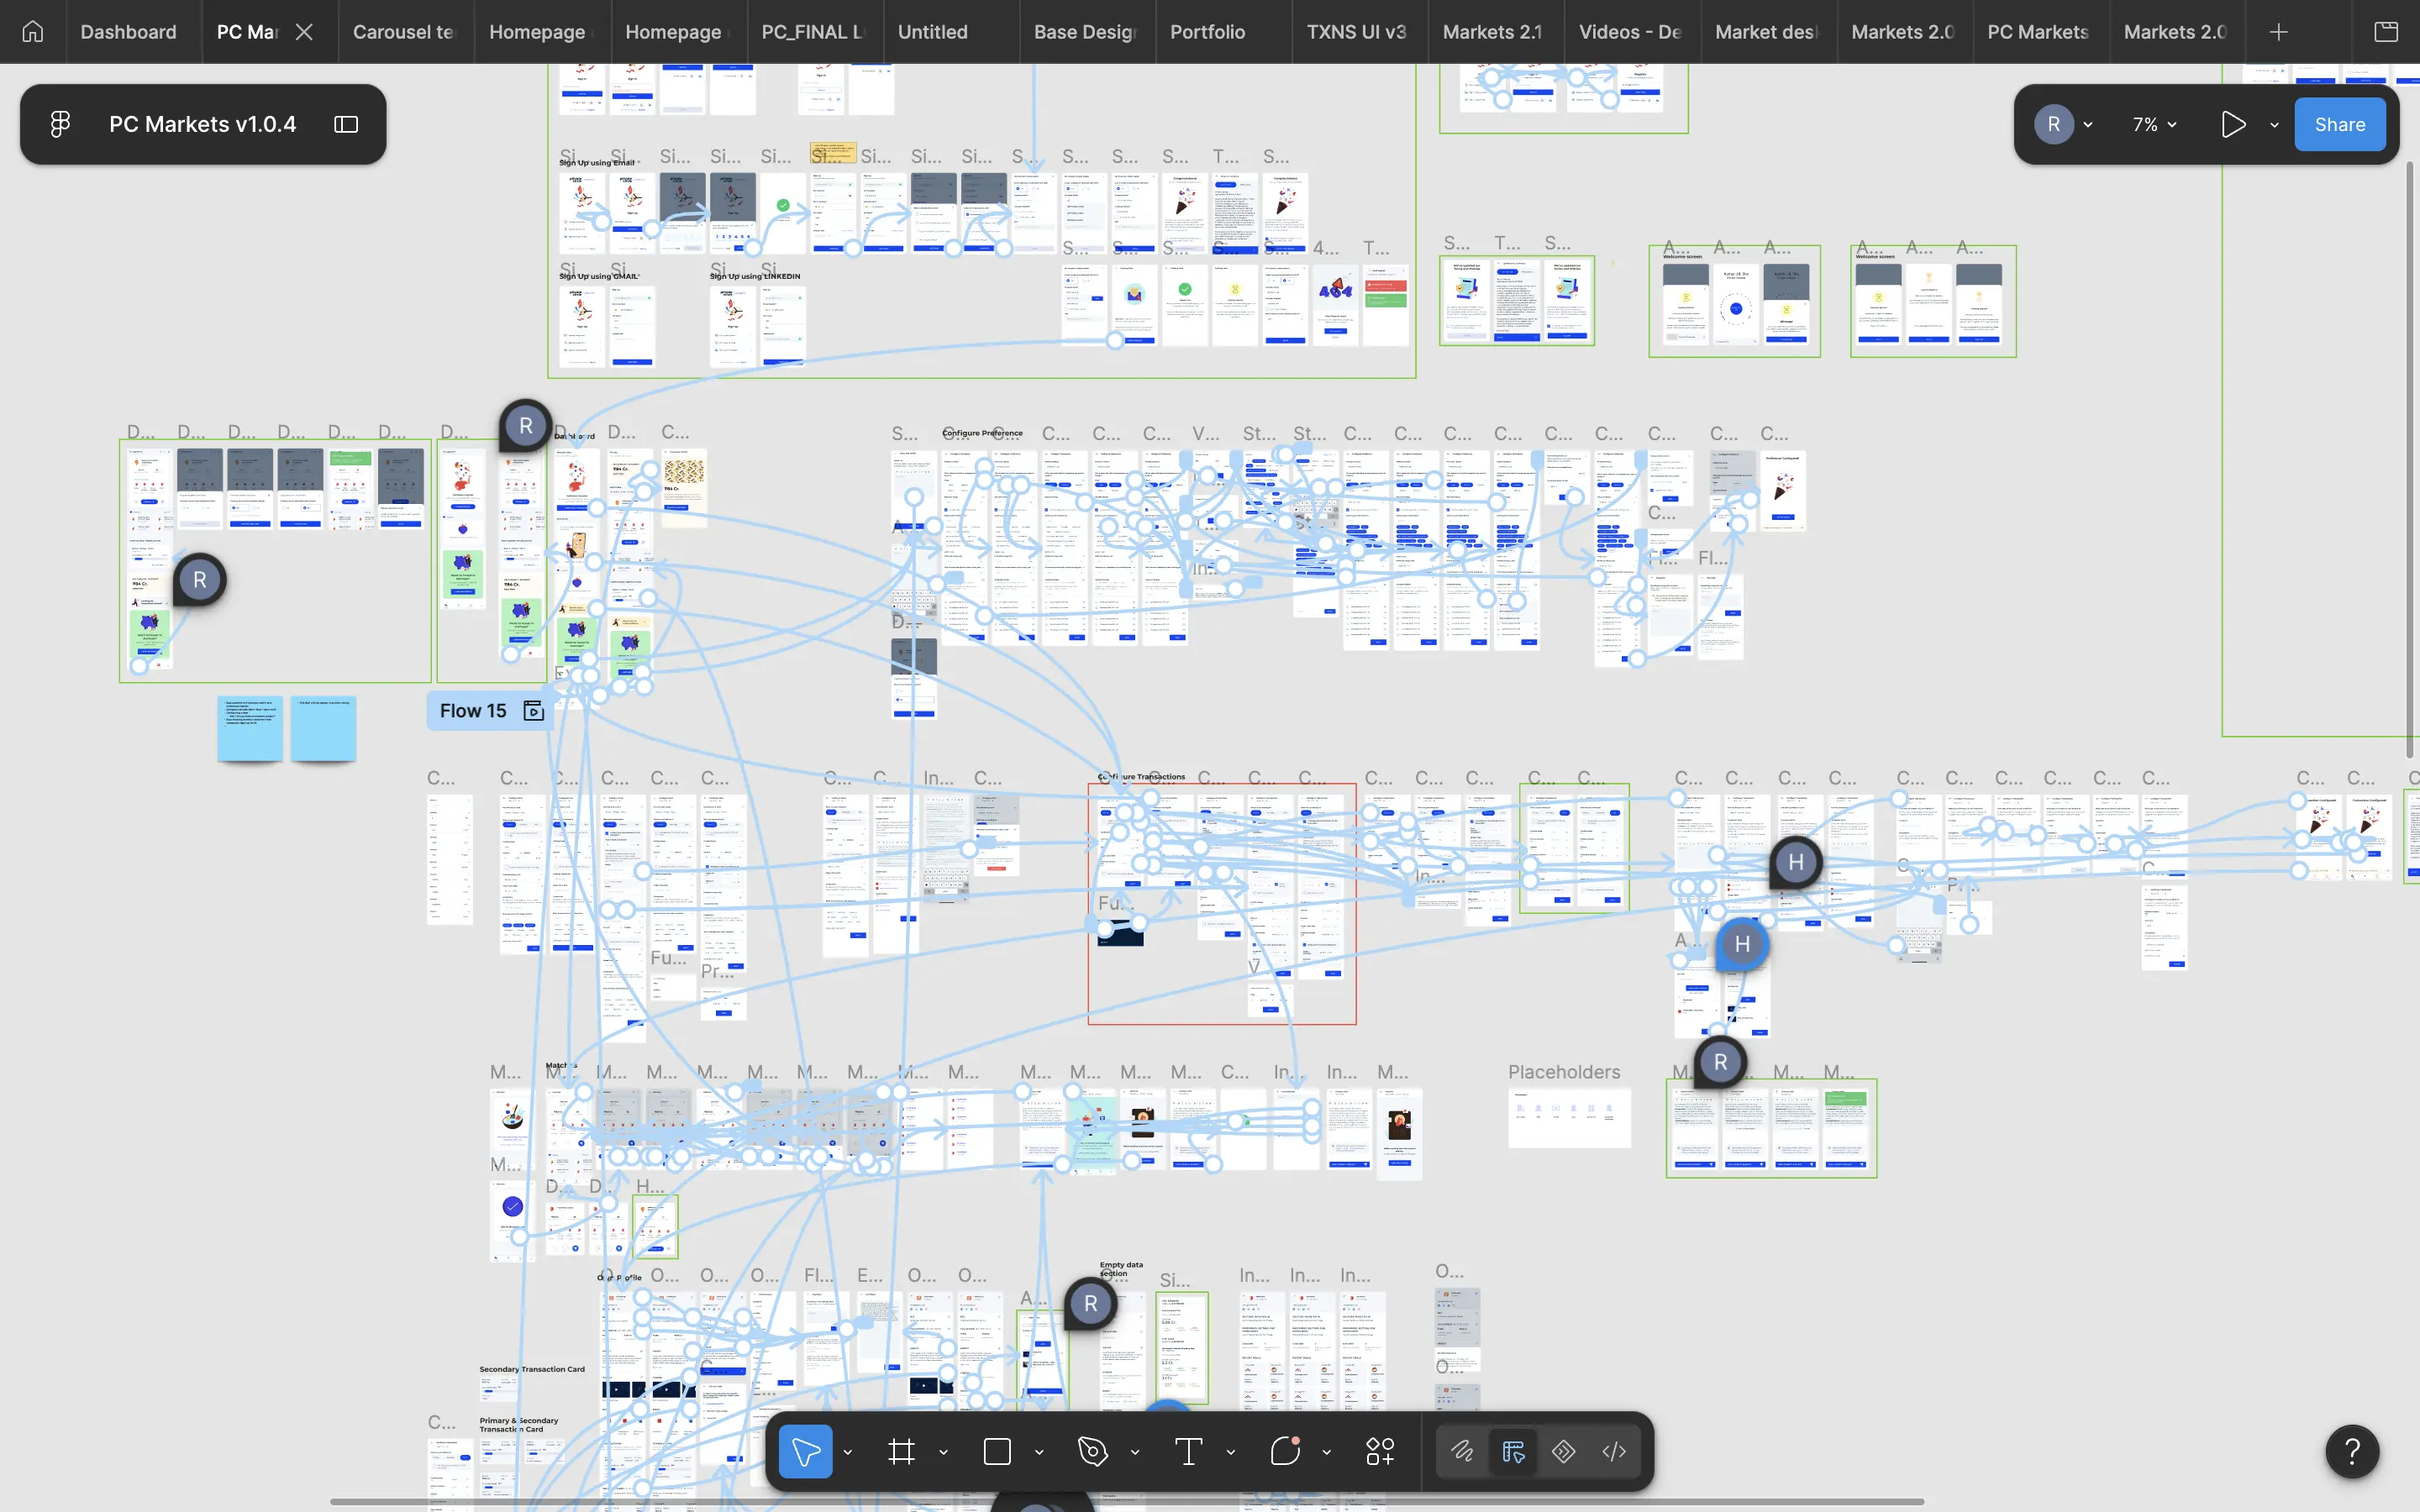Select the Placeholders frame label
Screen dimensions: 2420x1512
(x=1564, y=1071)
